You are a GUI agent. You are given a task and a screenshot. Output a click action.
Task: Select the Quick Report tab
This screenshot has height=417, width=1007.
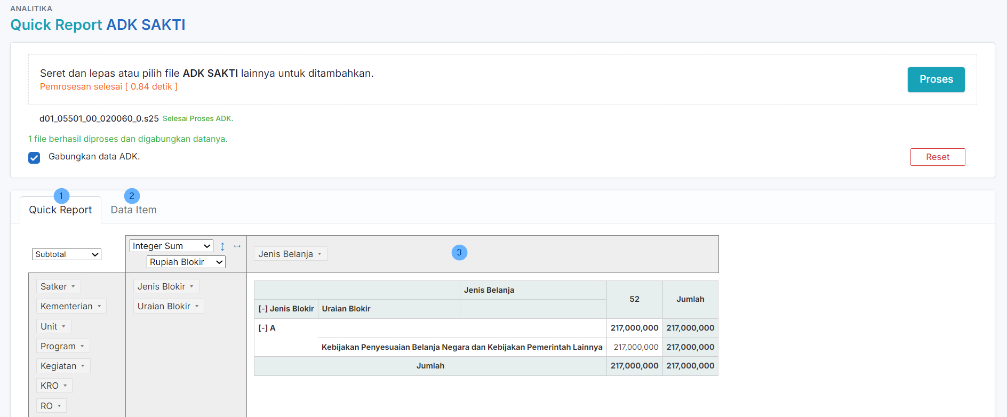tap(60, 210)
